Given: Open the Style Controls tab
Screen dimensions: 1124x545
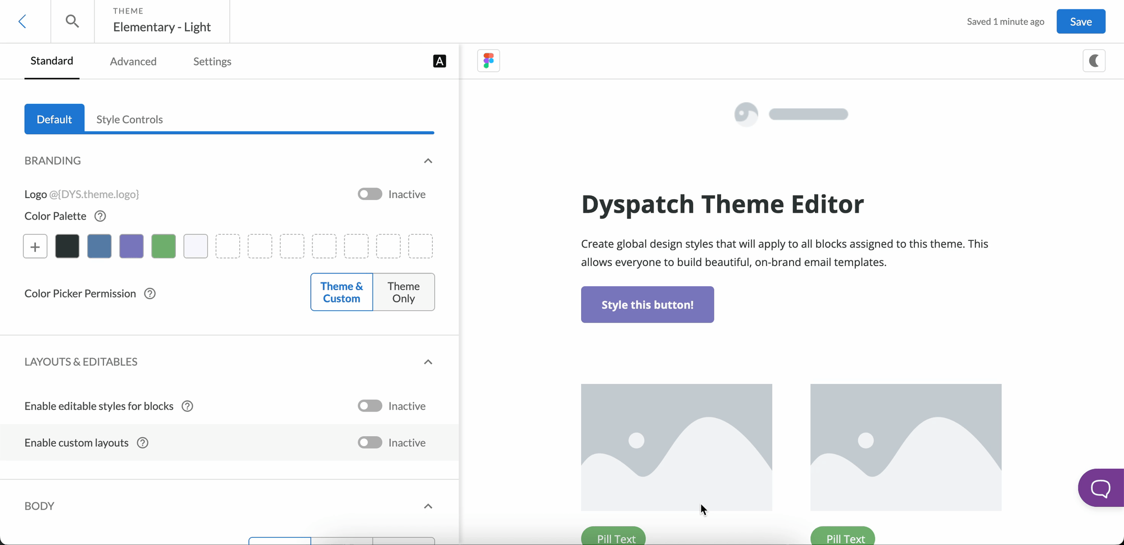Looking at the screenshot, I should [129, 119].
